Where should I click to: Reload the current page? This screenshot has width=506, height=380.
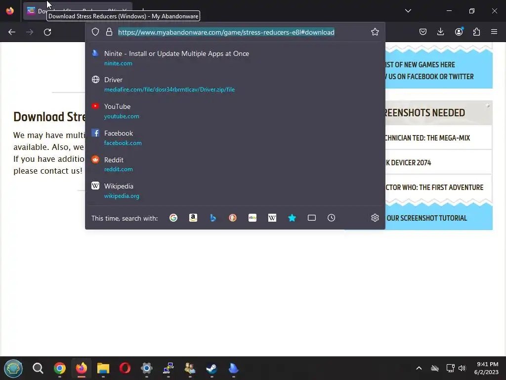[47, 32]
